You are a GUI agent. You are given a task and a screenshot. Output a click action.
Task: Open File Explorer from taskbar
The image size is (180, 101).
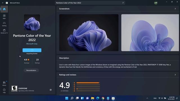point(93,98)
